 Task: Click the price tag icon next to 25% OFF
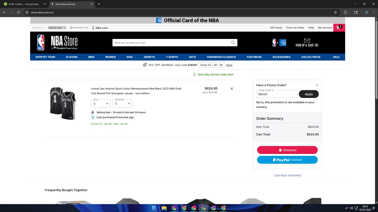[145, 65]
